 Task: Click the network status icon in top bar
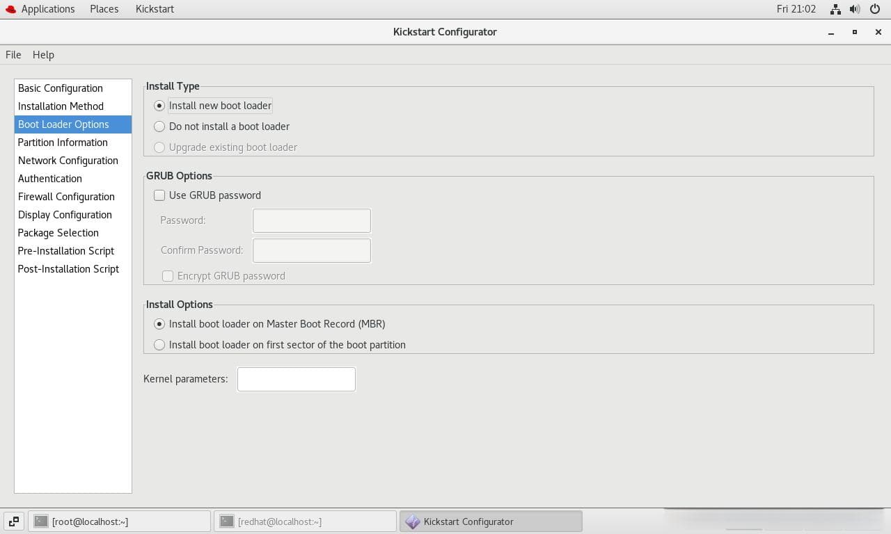click(835, 9)
